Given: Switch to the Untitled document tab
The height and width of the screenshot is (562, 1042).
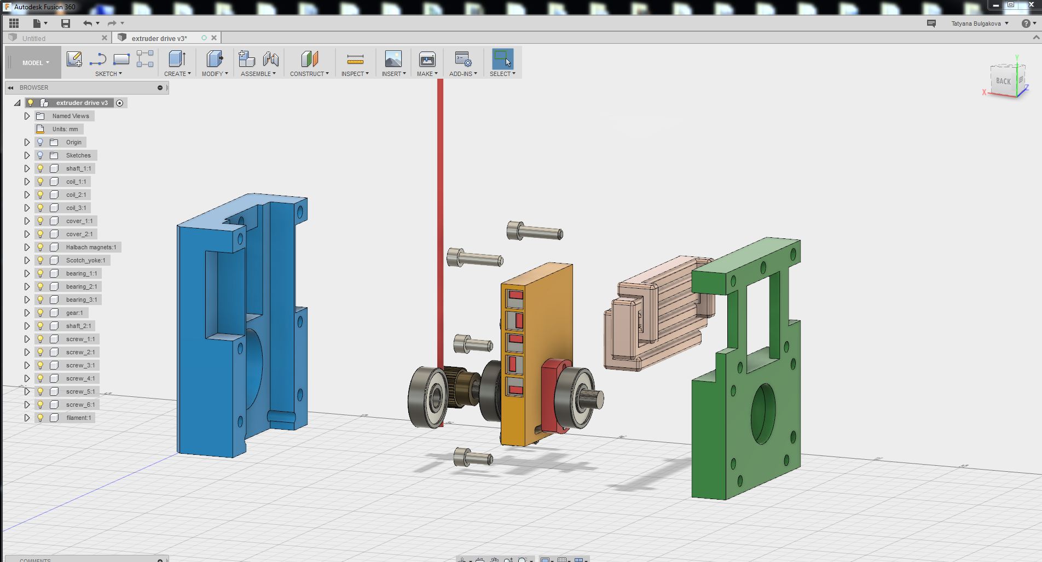Looking at the screenshot, I should click(x=34, y=38).
